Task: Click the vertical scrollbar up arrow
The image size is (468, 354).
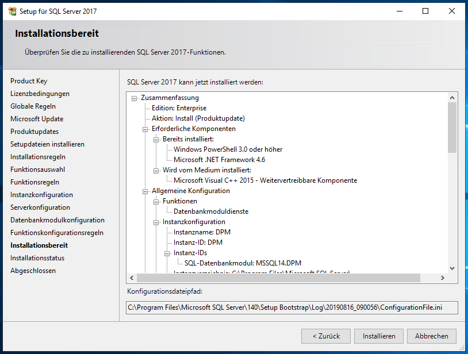Action: 452,98
